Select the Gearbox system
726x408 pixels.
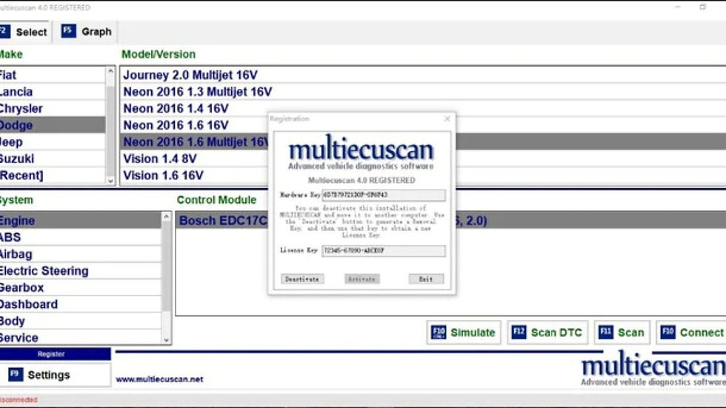(81, 287)
